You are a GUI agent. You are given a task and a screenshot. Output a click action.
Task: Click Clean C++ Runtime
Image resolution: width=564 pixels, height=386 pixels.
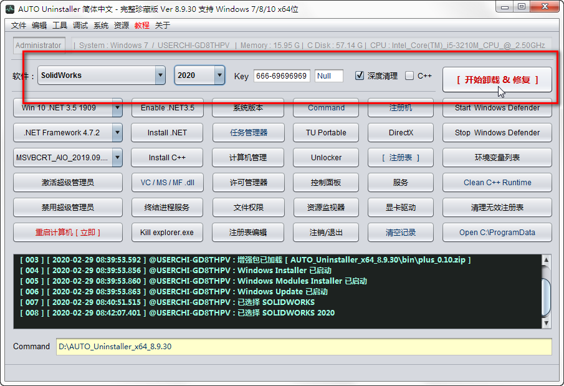tap(497, 182)
